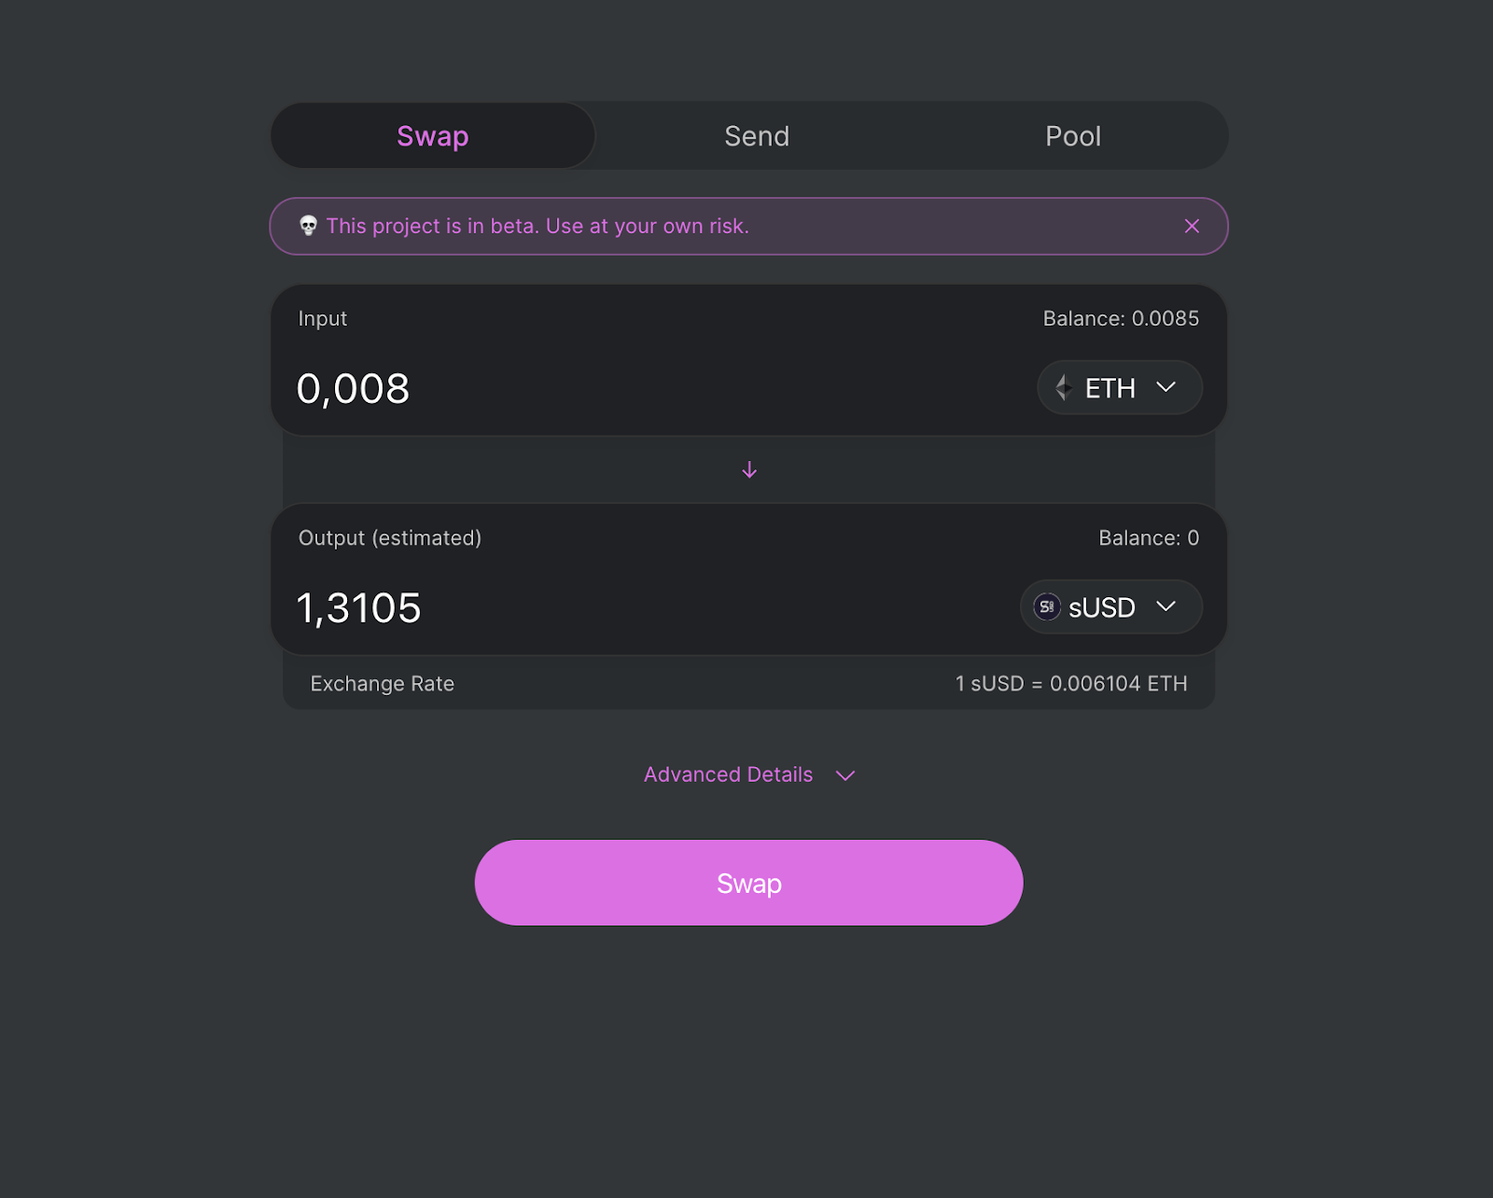Open the sUSD token selection dropdown

pos(1109,606)
